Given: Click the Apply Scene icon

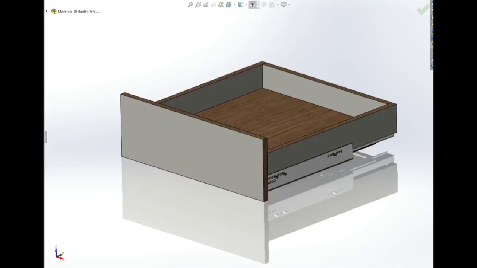Looking at the screenshot, I should 272,5.
